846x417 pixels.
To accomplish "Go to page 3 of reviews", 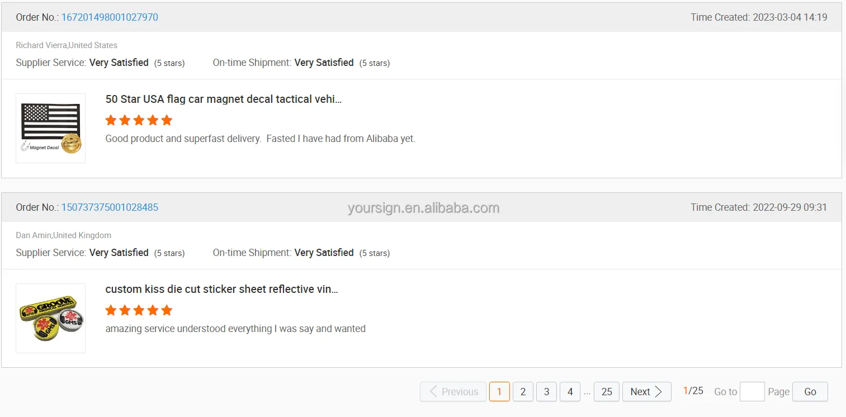I will point(546,392).
